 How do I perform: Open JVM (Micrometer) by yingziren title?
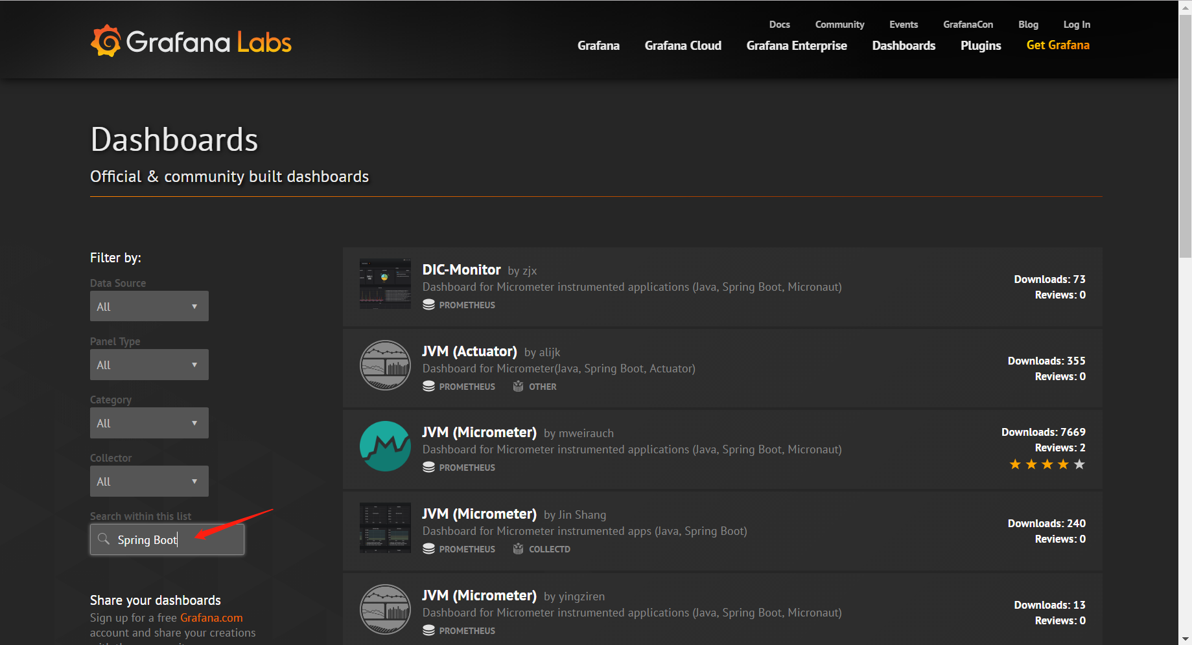pos(479,595)
